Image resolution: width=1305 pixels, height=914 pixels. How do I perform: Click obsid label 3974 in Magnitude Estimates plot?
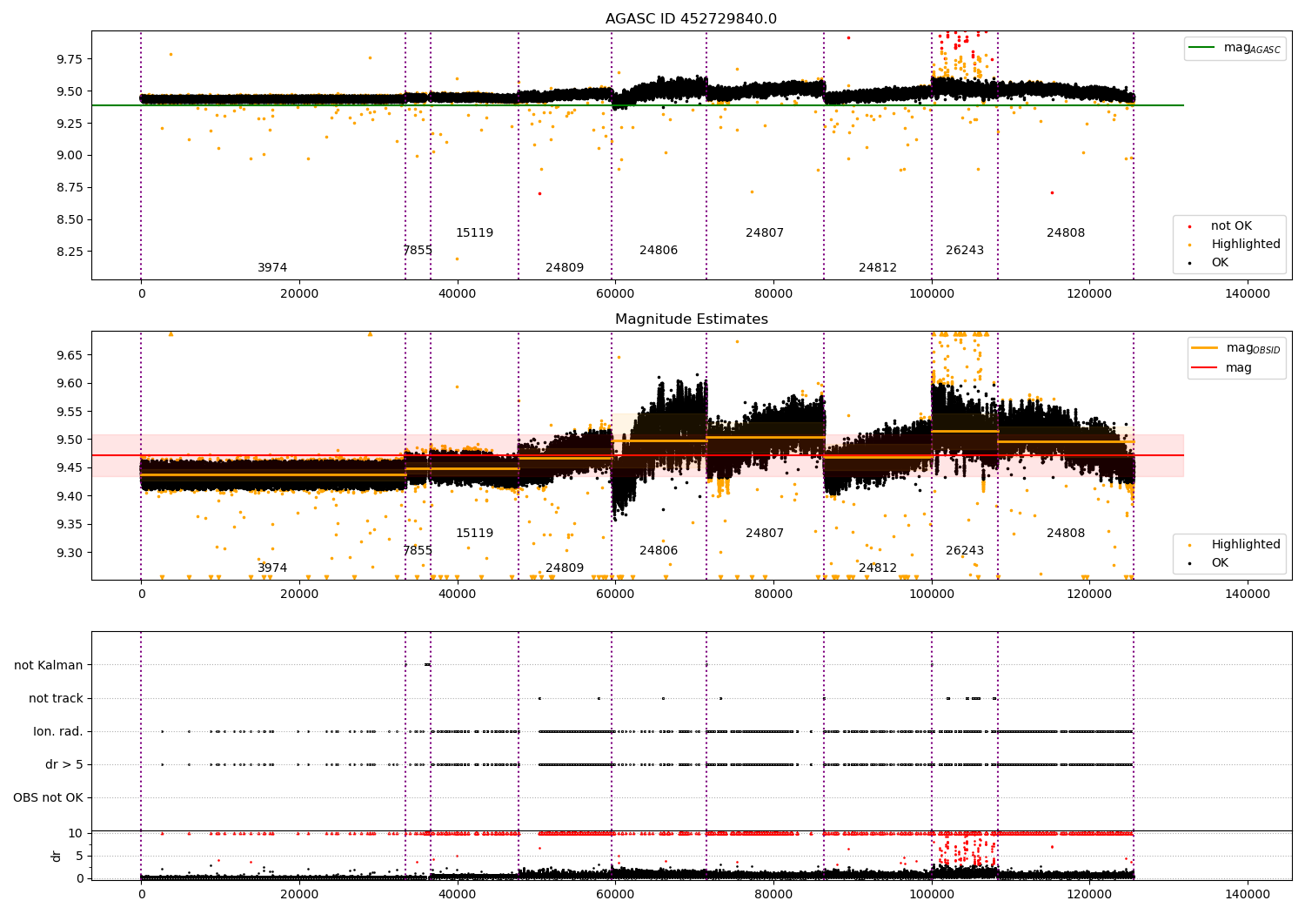(272, 568)
